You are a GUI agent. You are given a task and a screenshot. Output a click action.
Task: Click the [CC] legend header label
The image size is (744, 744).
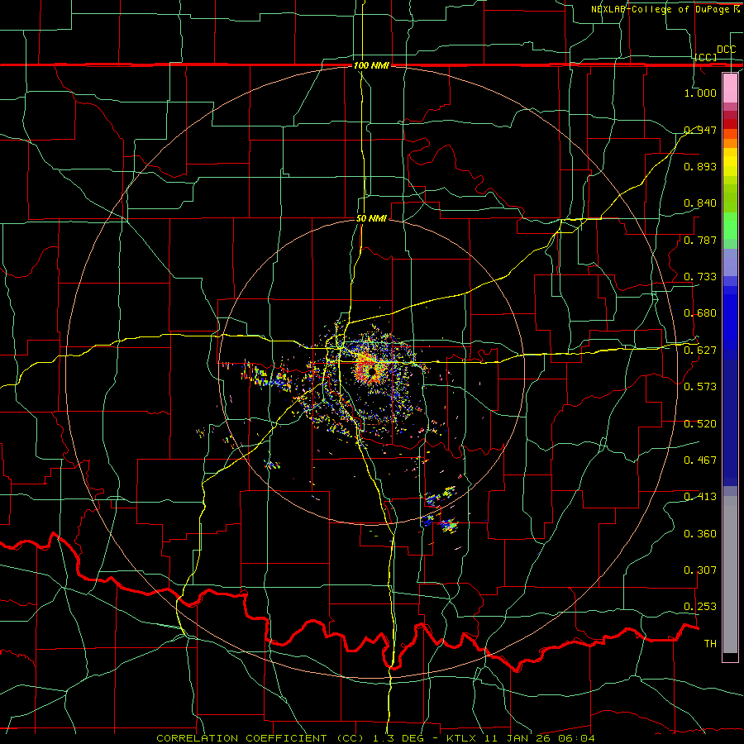706,57
